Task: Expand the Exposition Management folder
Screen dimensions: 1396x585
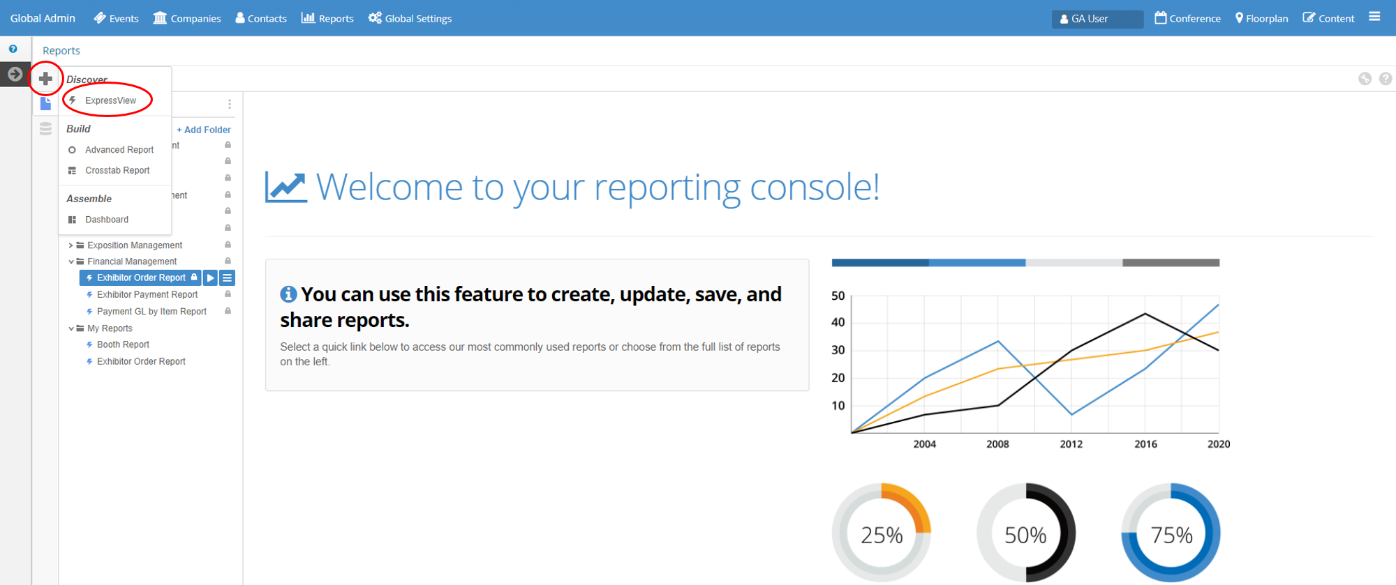Action: tap(70, 245)
